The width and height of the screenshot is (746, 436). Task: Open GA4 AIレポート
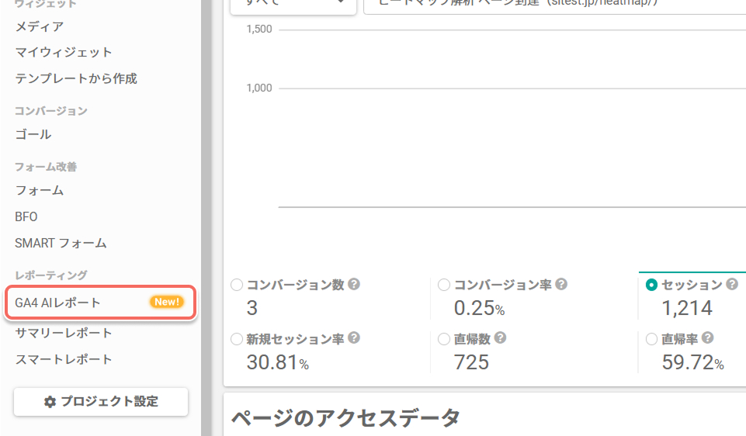(x=100, y=303)
